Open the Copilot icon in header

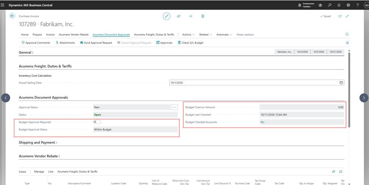click(x=320, y=5)
